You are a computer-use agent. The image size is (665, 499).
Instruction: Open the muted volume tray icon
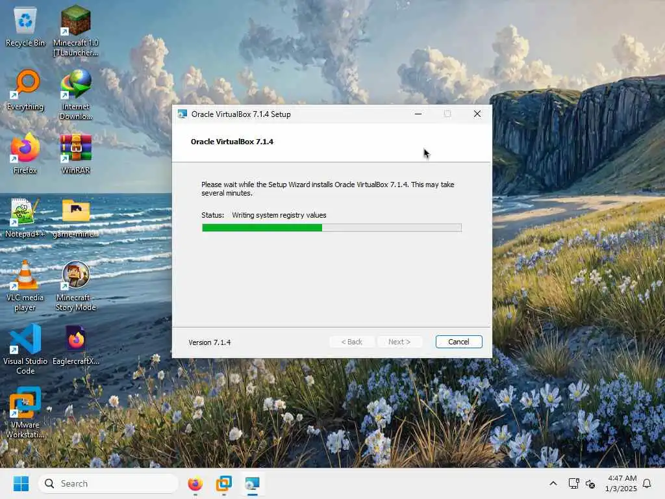pyautogui.click(x=590, y=483)
